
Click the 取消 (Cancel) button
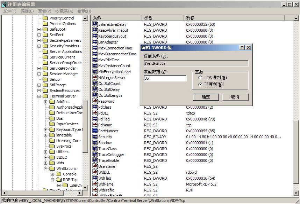(x=235, y=97)
